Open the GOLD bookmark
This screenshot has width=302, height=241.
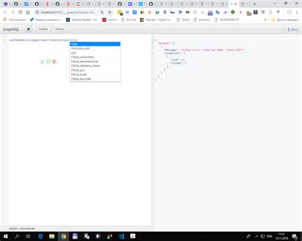[x=183, y=20]
